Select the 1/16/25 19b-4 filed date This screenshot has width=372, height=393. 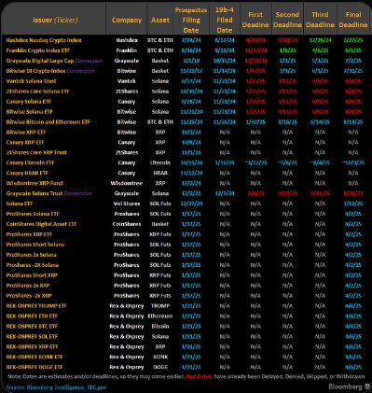tap(225, 162)
